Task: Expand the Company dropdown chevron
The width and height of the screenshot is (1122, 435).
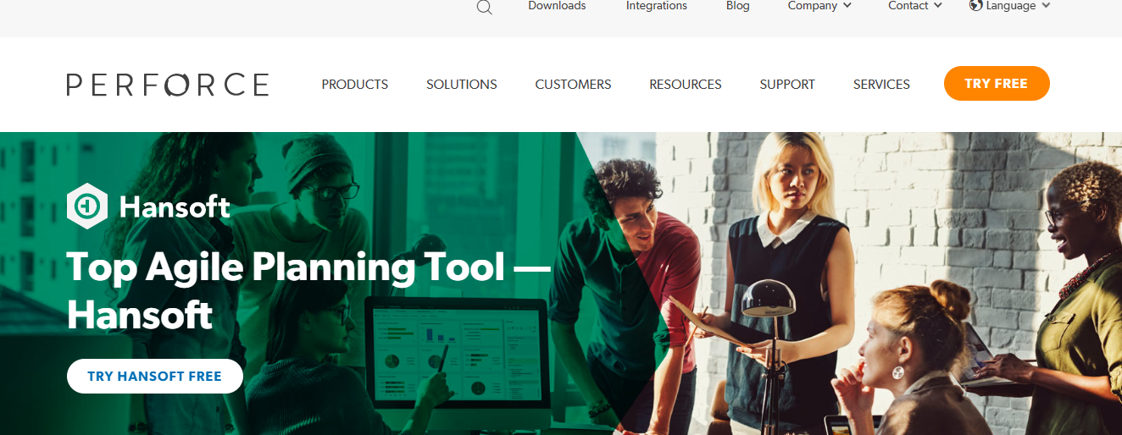Action: coord(847,6)
